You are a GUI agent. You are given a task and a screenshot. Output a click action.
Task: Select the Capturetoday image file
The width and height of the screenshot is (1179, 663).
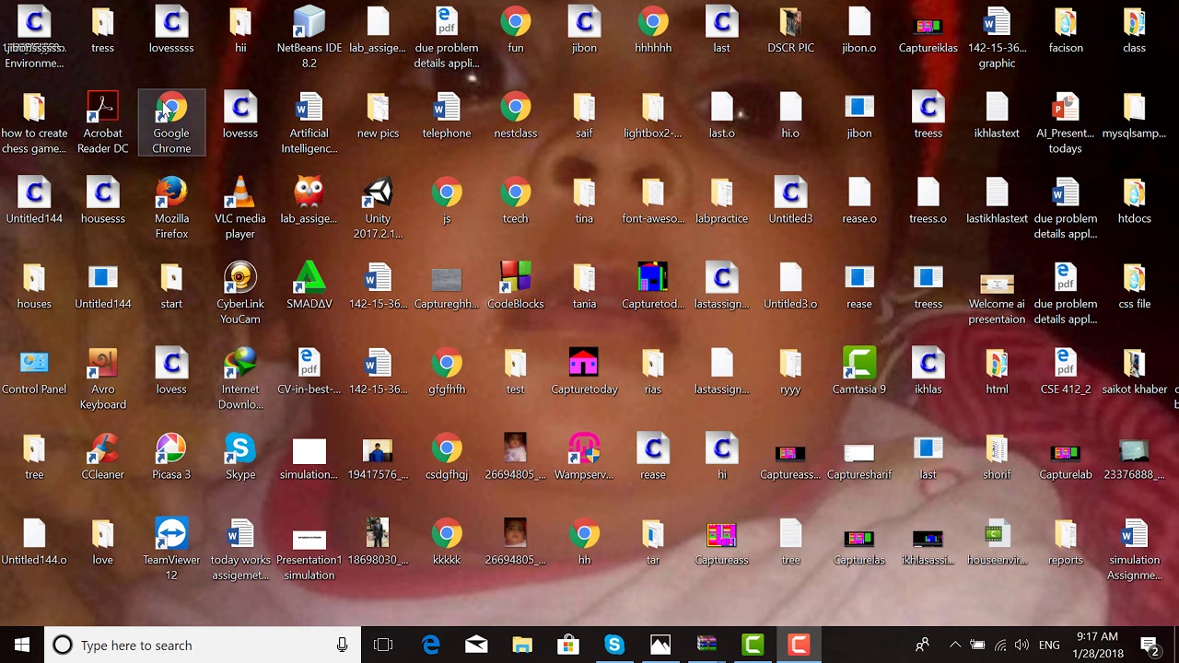584,371
